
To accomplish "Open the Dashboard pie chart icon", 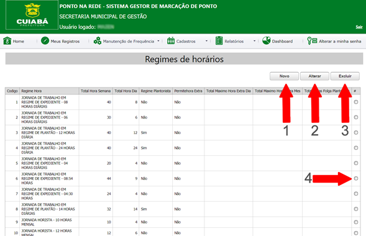I will click(x=267, y=40).
